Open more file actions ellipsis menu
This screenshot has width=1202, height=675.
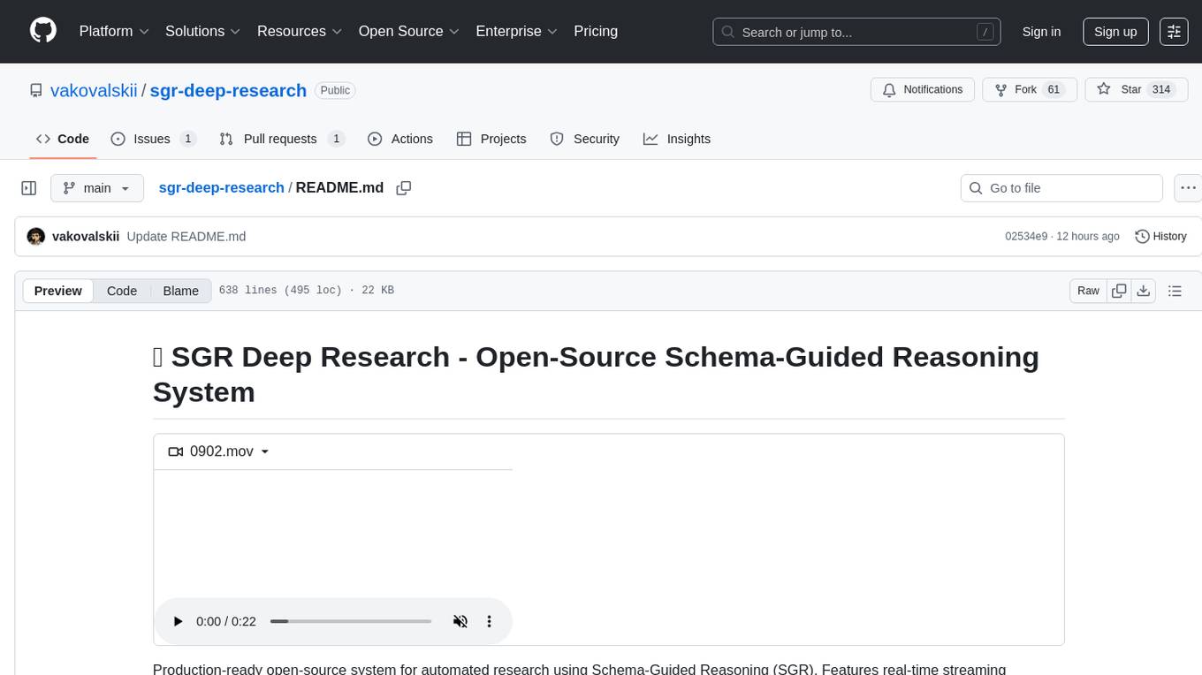tap(1188, 188)
